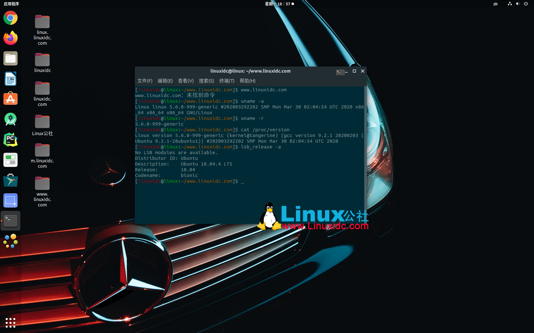
Task: Click the network icon in the top bar
Action: click(x=510, y=4)
